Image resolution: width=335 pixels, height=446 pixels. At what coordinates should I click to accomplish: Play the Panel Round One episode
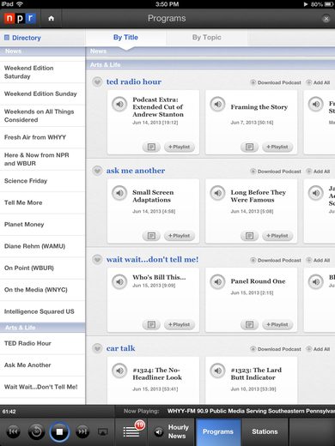(218, 282)
